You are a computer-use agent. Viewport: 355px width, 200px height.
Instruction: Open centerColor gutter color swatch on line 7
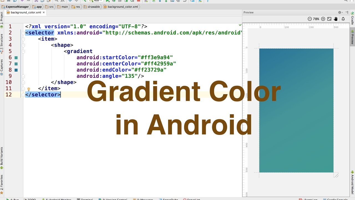16,64
